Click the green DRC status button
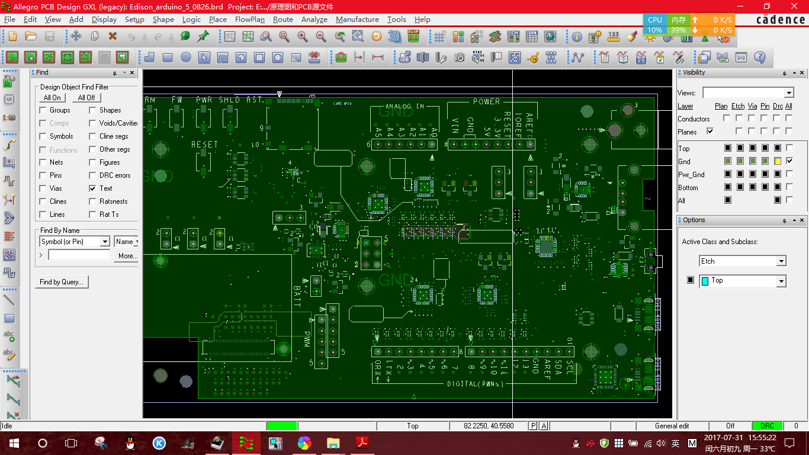The height and width of the screenshot is (455, 809). click(x=767, y=426)
